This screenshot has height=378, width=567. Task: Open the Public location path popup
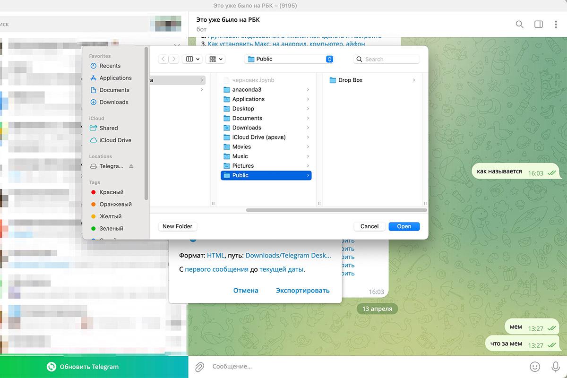[x=289, y=59]
